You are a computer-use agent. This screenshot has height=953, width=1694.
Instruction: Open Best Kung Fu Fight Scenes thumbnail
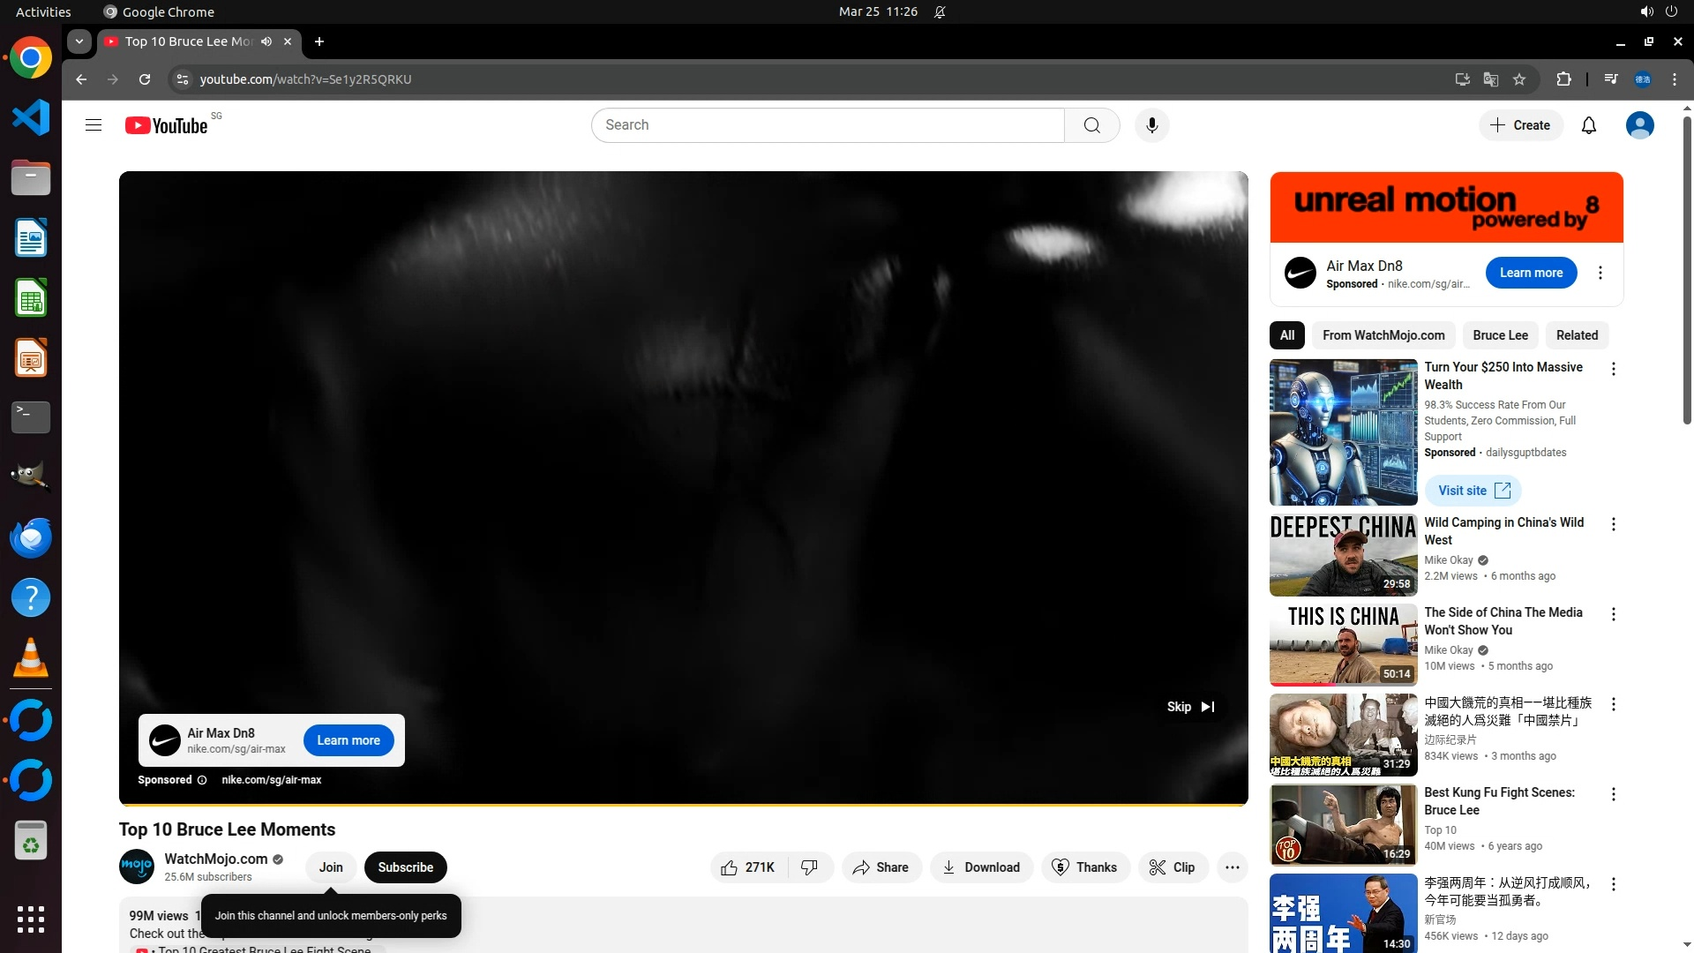pyautogui.click(x=1343, y=825)
